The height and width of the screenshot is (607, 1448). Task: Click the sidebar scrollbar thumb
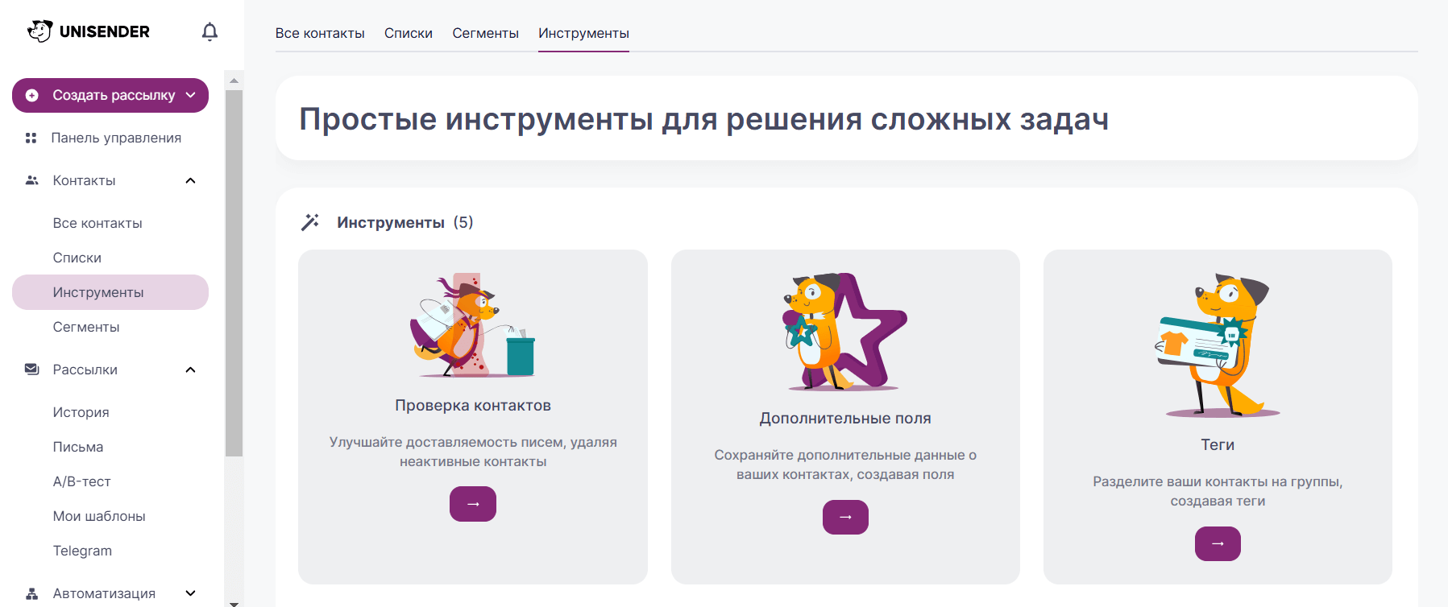(x=234, y=273)
